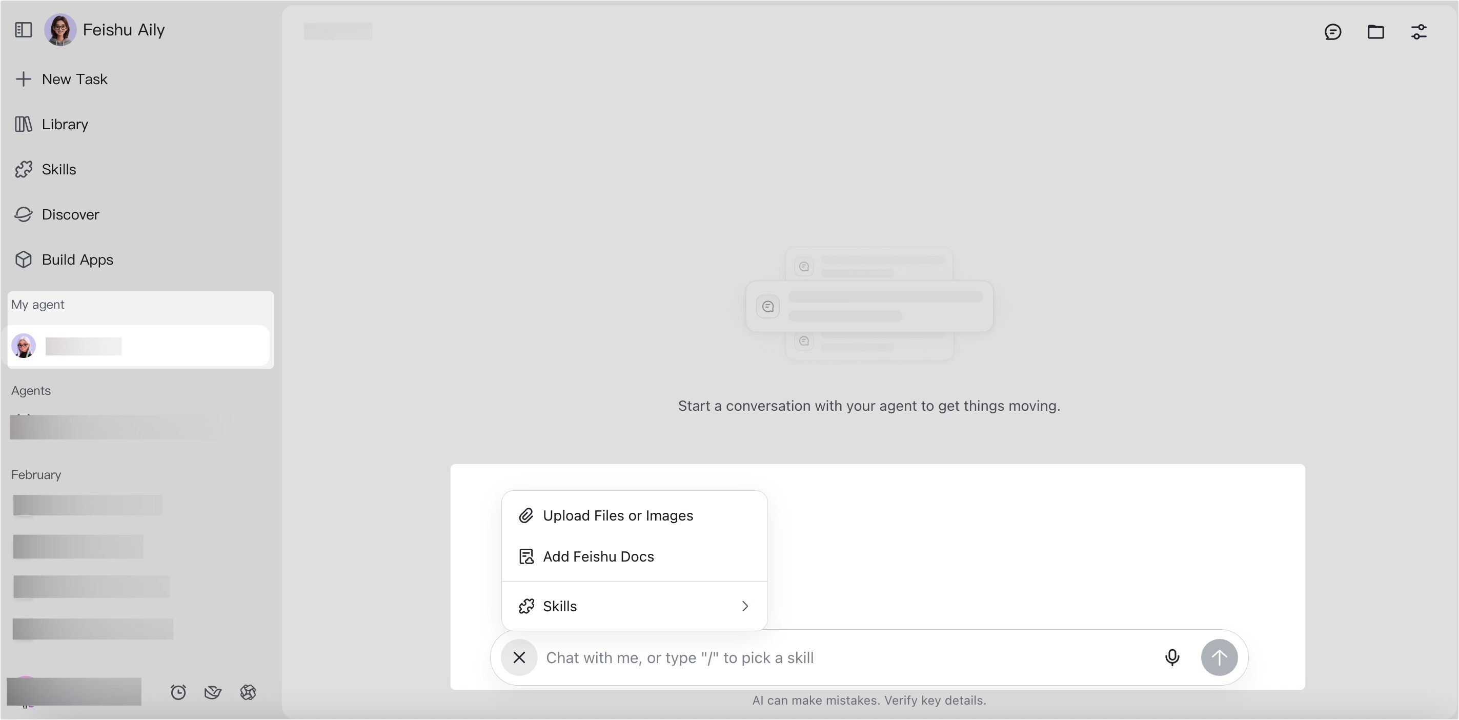Image resolution: width=1459 pixels, height=720 pixels.
Task: Click the Feishu Aily title text
Action: (x=124, y=29)
